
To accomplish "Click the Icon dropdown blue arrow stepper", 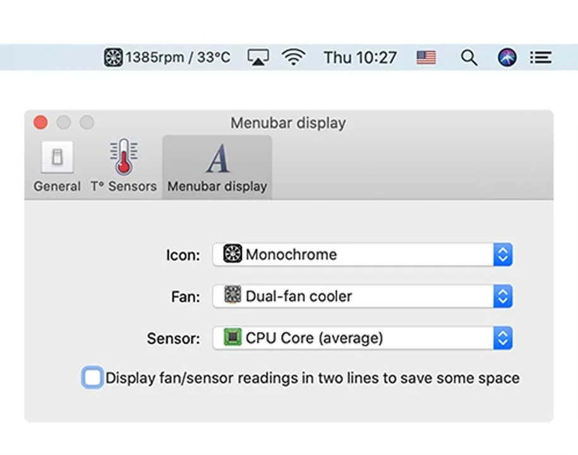I will (503, 255).
